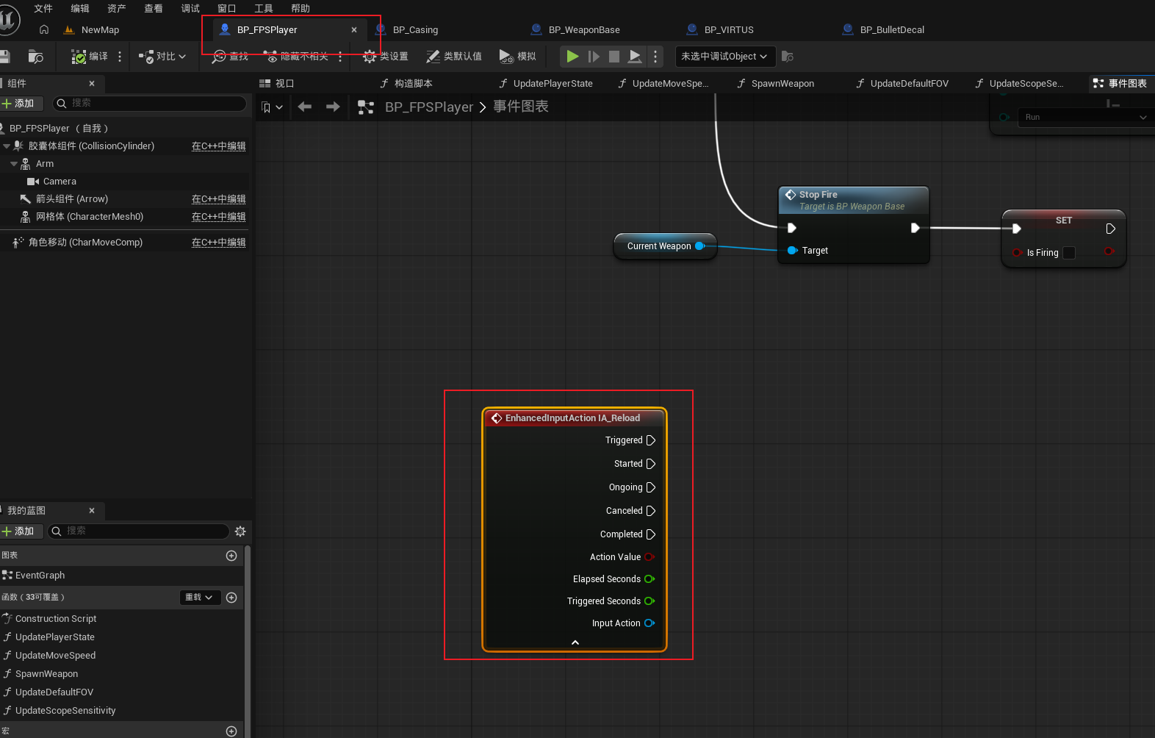1155x738 pixels.
Task: Switch to the BP_WeaponBase tab
Action: point(584,30)
